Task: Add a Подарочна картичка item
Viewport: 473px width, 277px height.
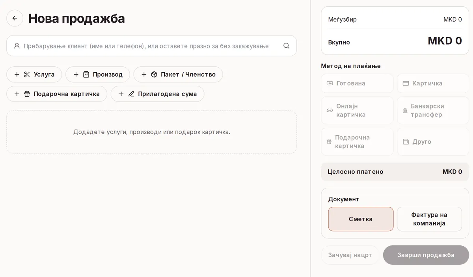Action: tap(57, 94)
